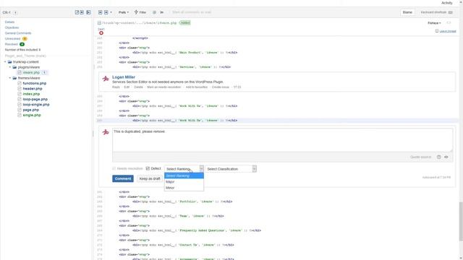Open Logan Miller author name link
The image size is (463, 260).
(x=124, y=77)
